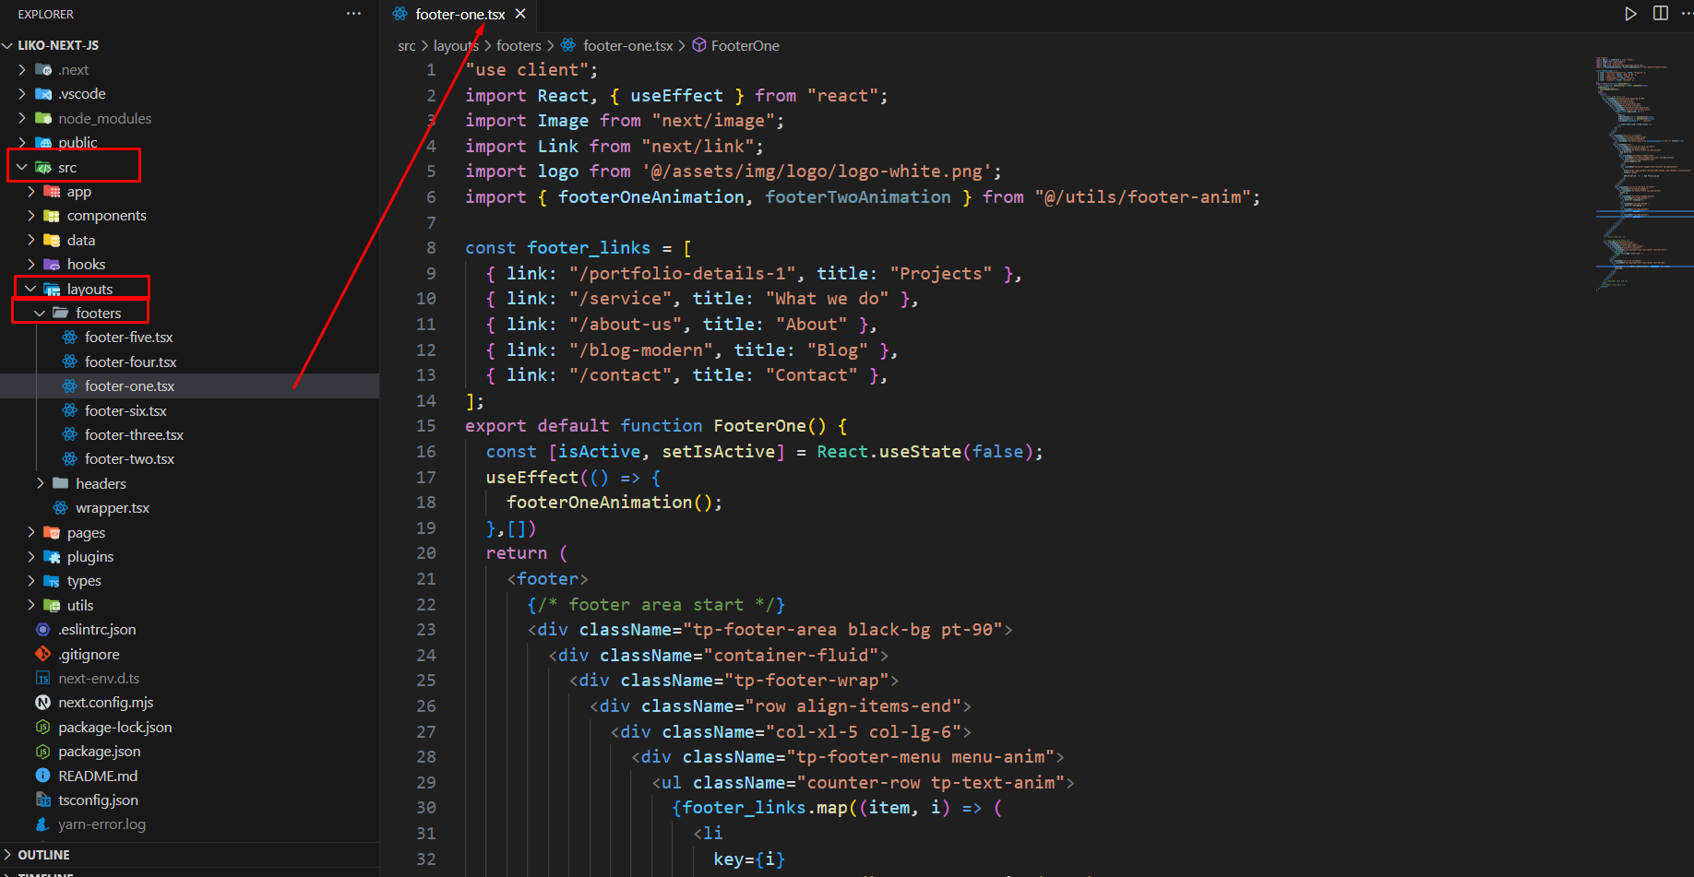1694x877 pixels.
Task: Click the Split Editor icon
Action: 1660,14
